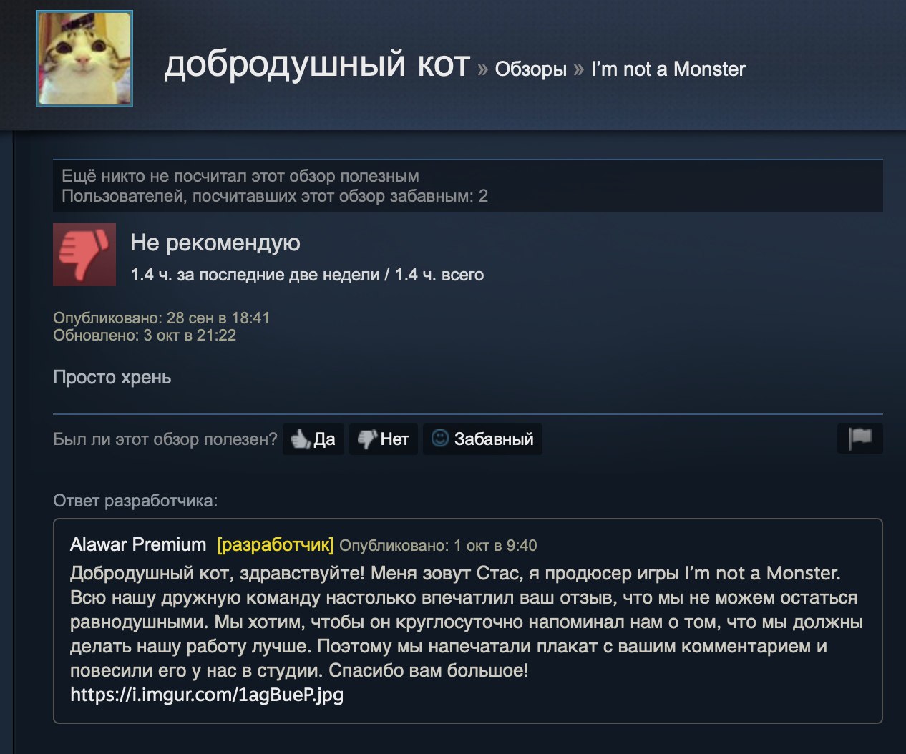Mark the review as Забавный
This screenshot has width=906, height=754.
pyautogui.click(x=482, y=439)
